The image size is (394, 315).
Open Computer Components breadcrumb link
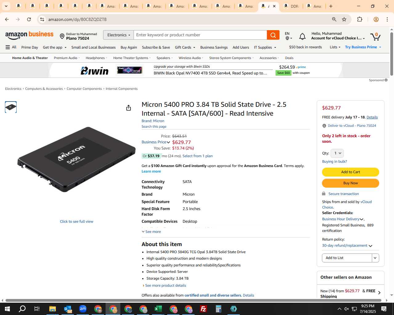(x=84, y=89)
